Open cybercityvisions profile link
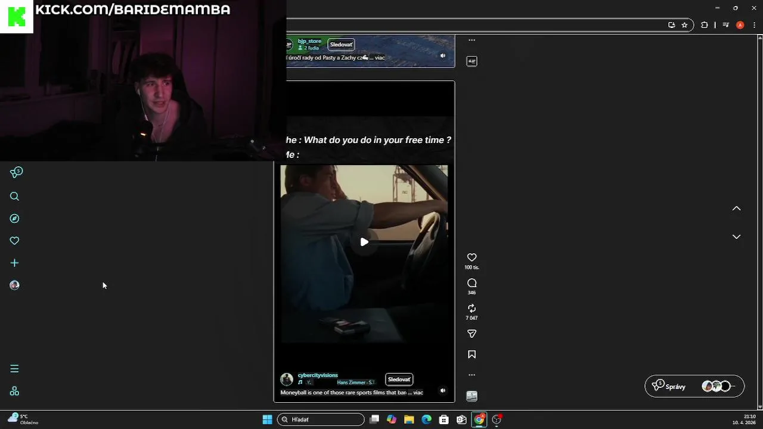Image resolution: width=763 pixels, height=429 pixels. [318, 375]
